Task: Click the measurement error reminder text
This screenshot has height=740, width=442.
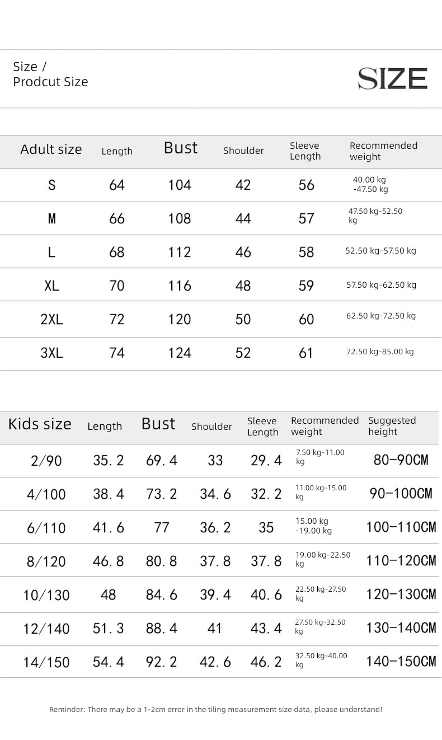Action: click(216, 709)
